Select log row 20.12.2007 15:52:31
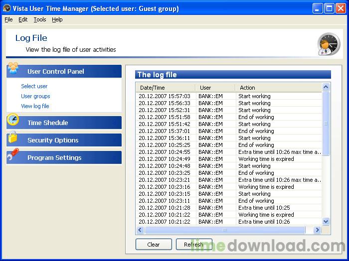349x261 pixels. (229, 110)
